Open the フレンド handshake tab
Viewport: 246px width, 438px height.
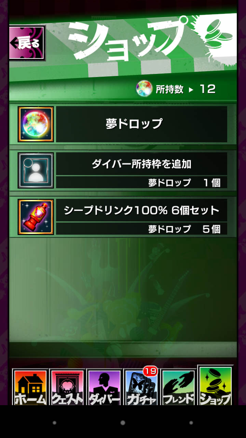pos(178,387)
